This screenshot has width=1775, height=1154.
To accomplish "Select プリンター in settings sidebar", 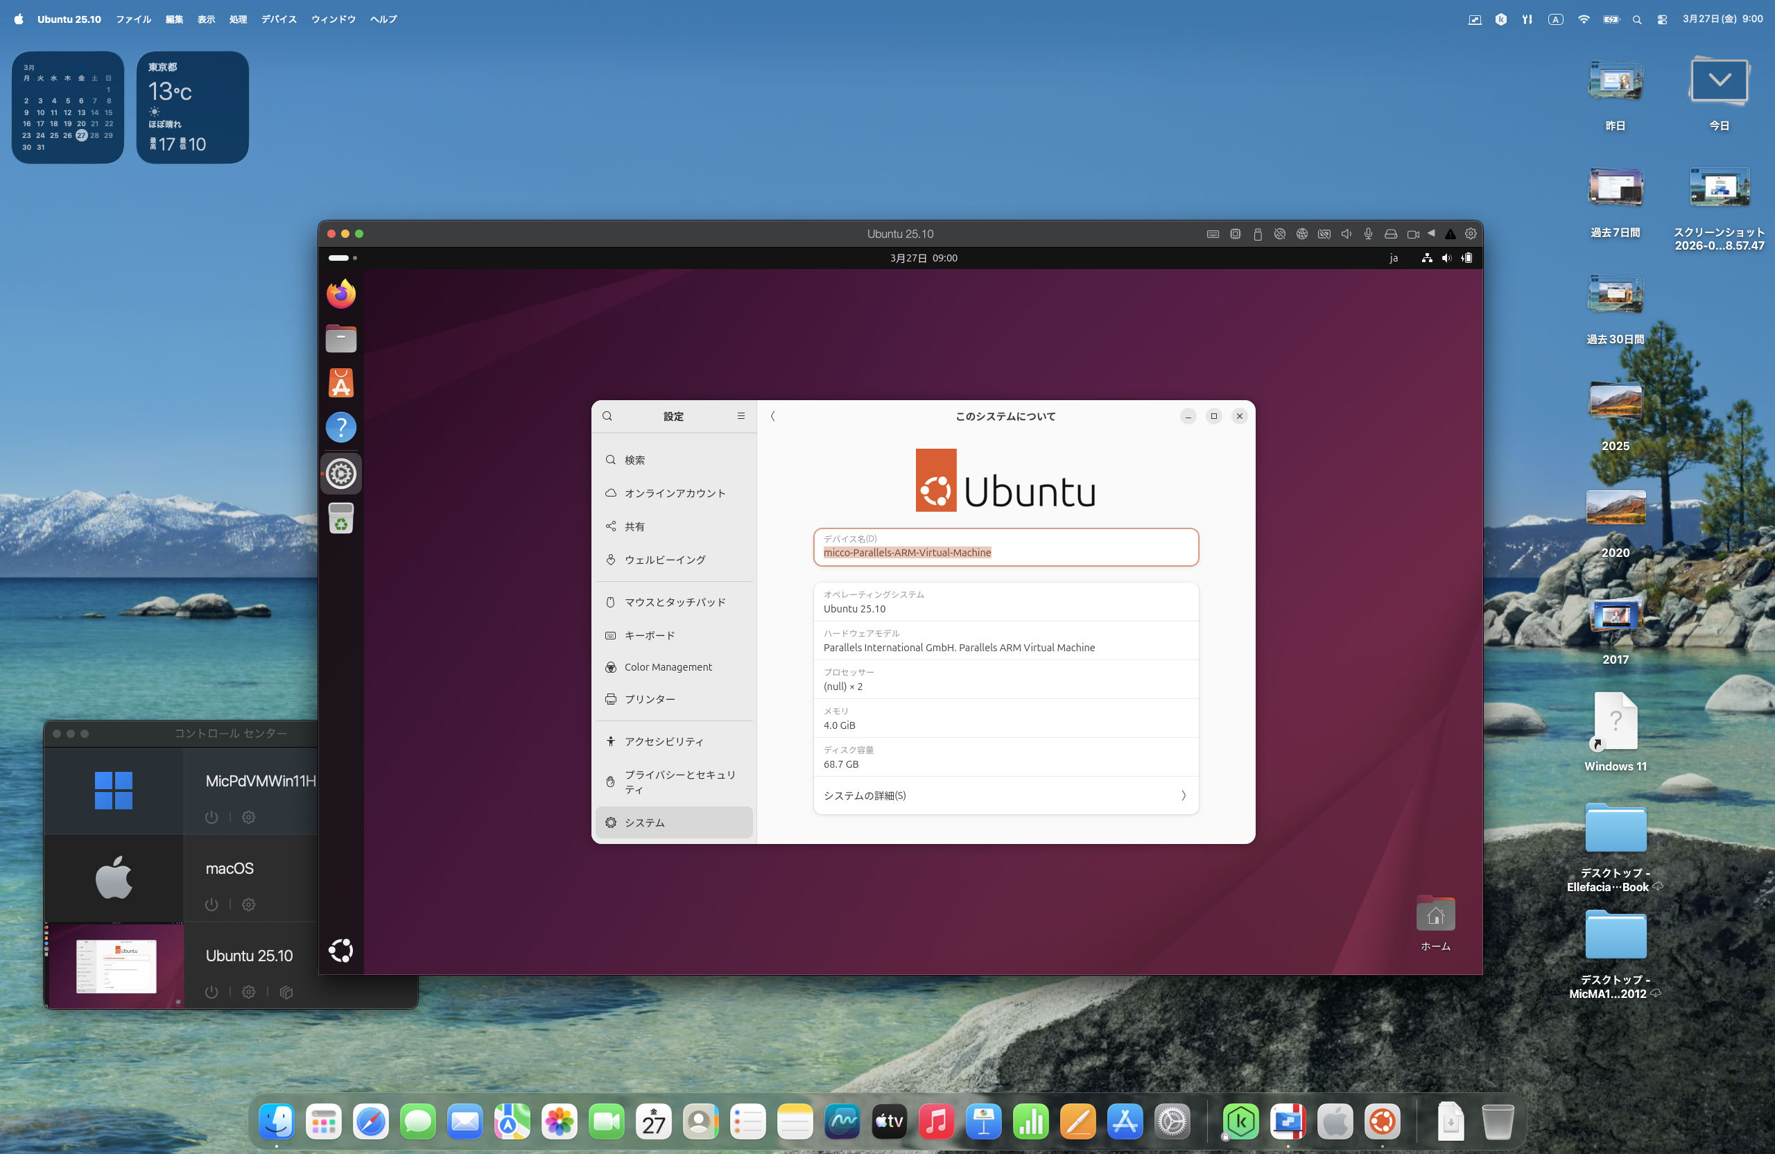I will tap(649, 699).
